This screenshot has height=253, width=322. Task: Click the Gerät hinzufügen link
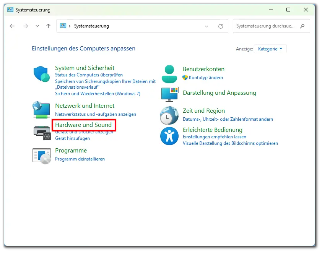pyautogui.click(x=72, y=138)
